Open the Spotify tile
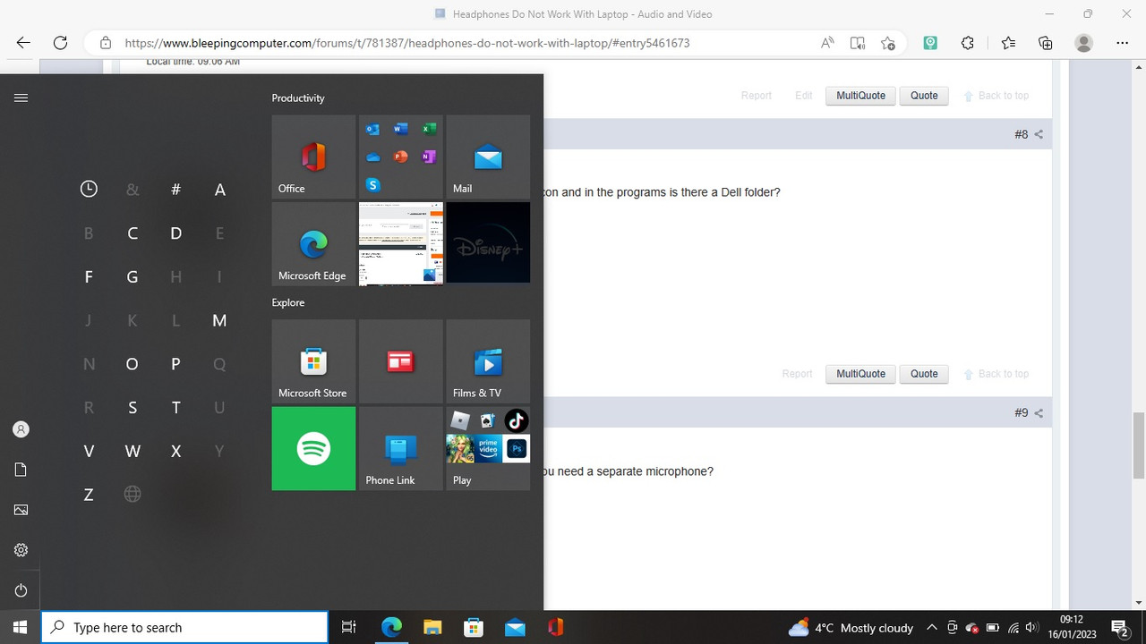 [313, 448]
